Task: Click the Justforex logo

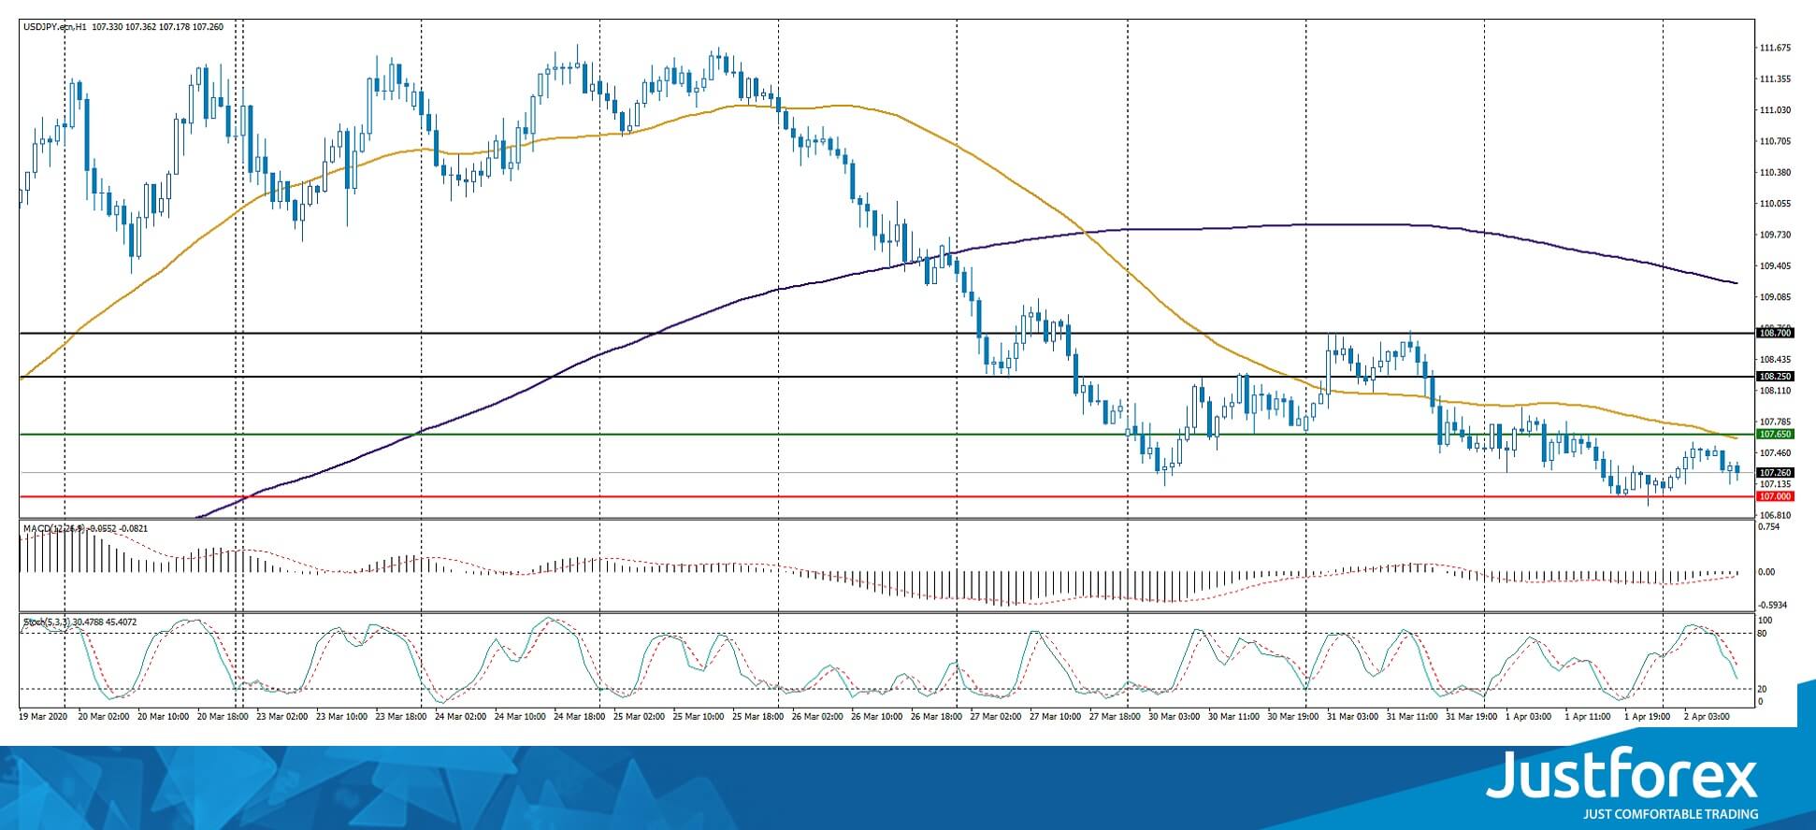Action: point(1623,785)
